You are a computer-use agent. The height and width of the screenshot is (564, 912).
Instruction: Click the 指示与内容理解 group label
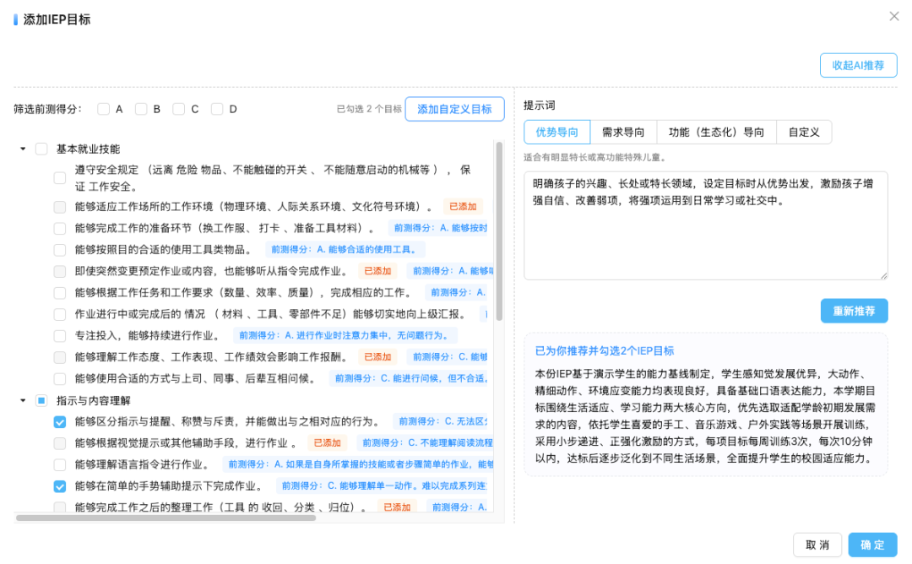(93, 400)
